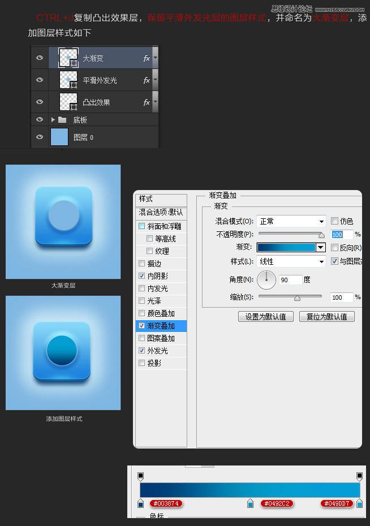
Task: Enable the 反向 checkbox
Action: pos(334,248)
